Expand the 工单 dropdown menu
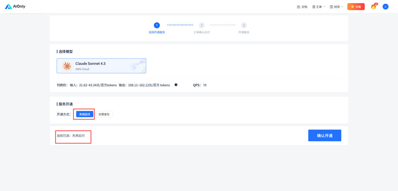 point(319,7)
